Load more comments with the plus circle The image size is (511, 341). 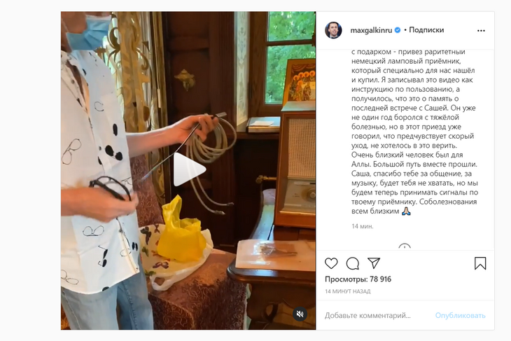tap(405, 247)
